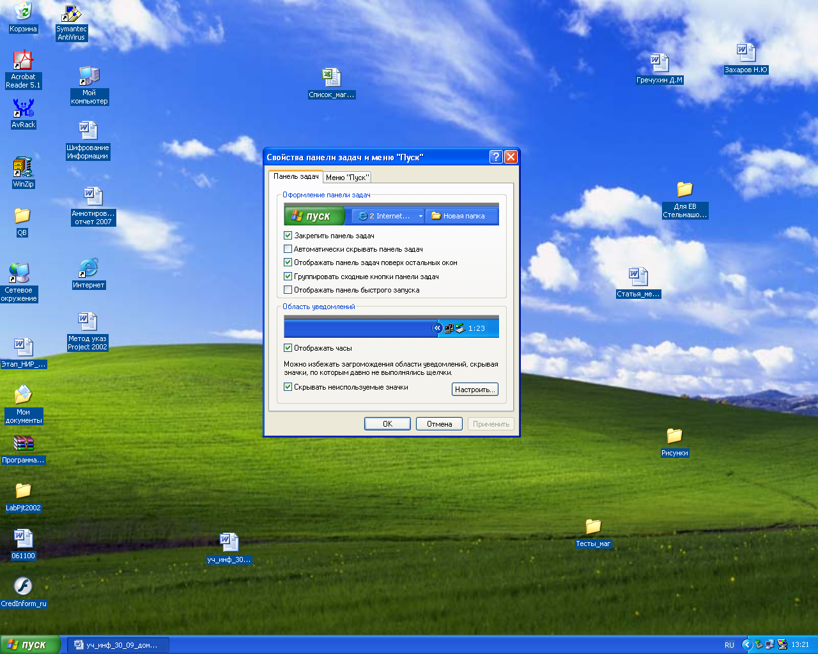This screenshot has width=818, height=654.
Task: Click the help question mark in dialog title
Action: 496,157
